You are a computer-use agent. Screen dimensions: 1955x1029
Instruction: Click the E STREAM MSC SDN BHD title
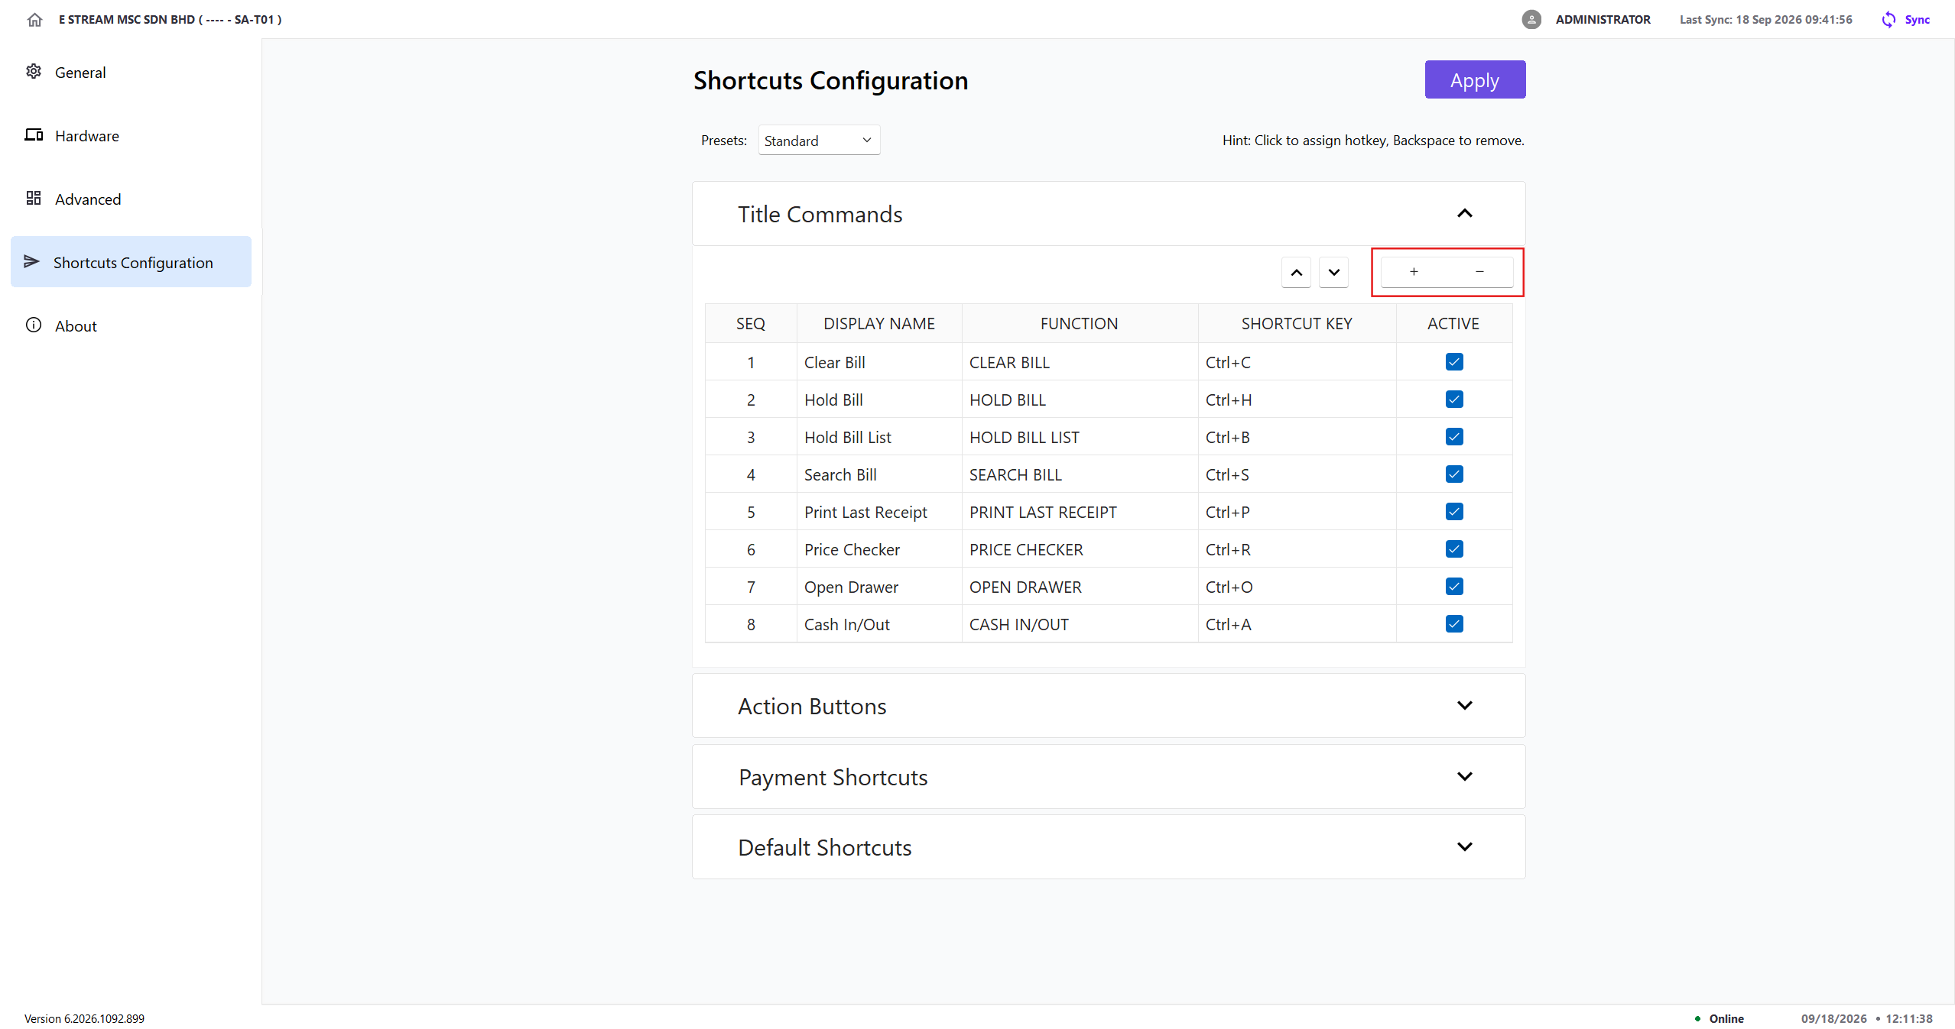[x=170, y=20]
